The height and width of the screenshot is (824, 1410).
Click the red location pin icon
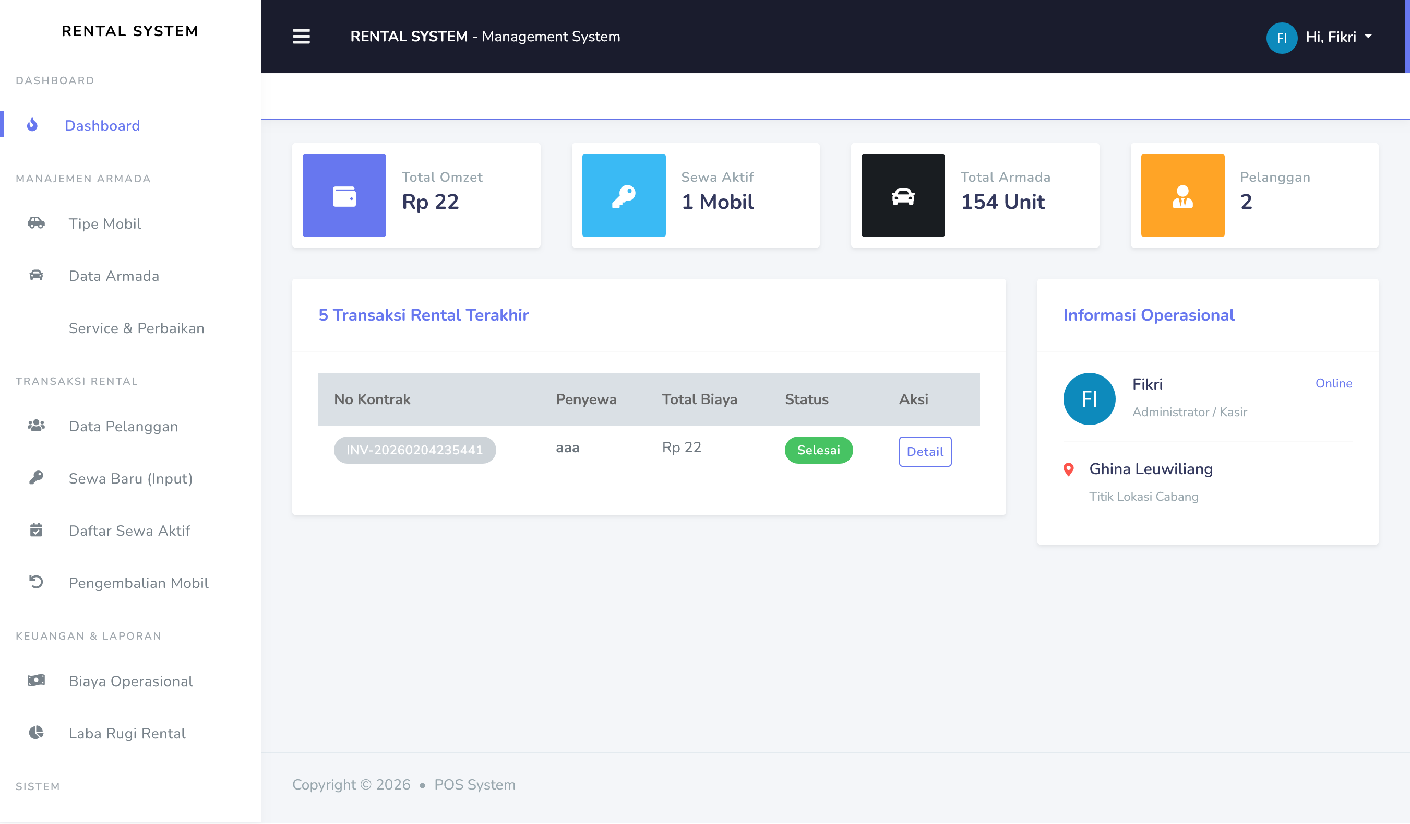[1068, 469]
